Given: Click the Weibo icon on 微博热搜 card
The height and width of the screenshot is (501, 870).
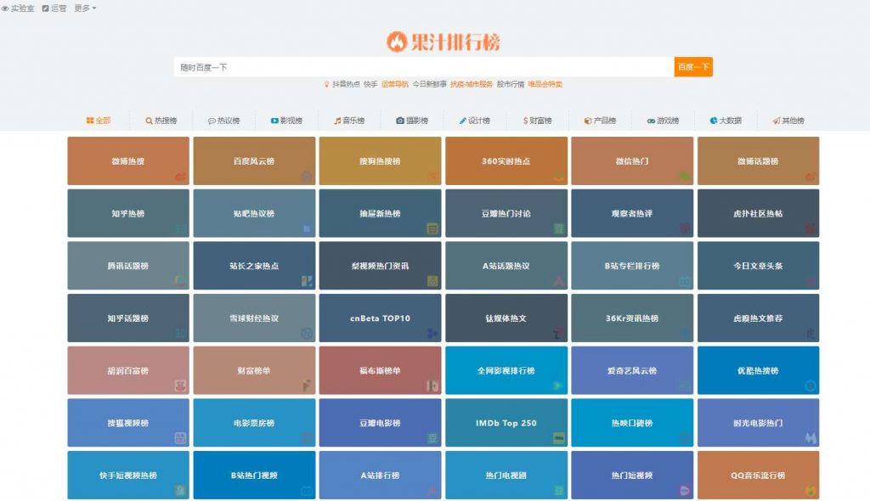Looking at the screenshot, I should [x=180, y=177].
